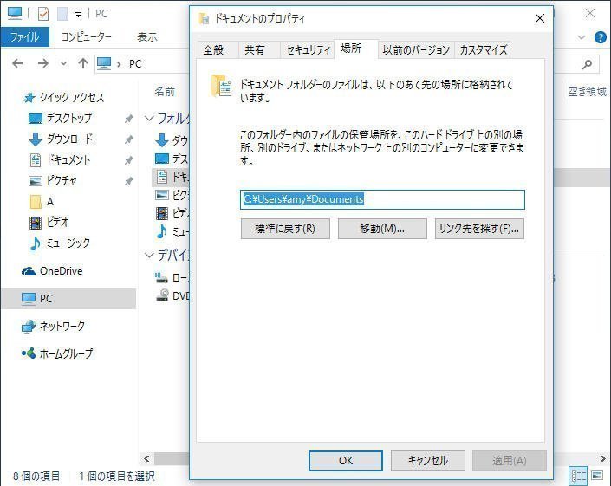
Task: Click the PC breadcrumb in address bar
Action: [x=135, y=64]
